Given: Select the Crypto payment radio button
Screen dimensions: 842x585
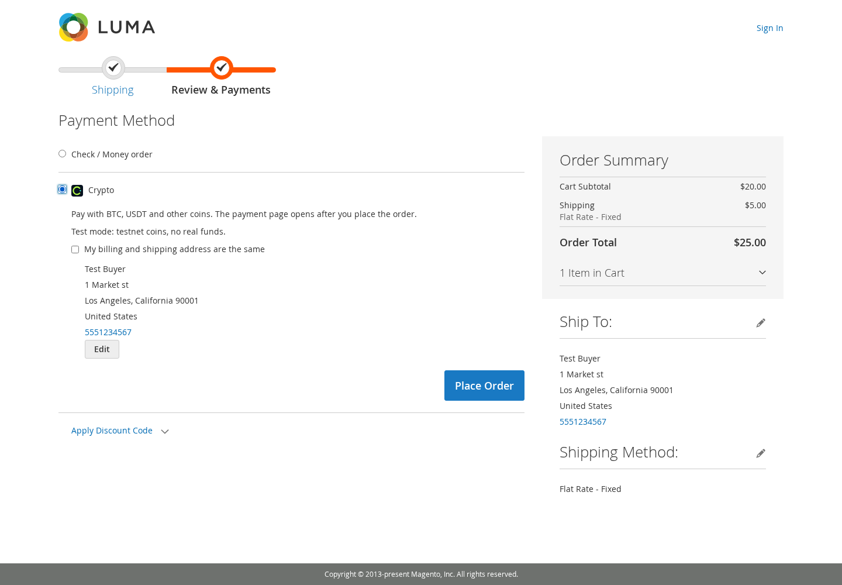Looking at the screenshot, I should pos(62,190).
